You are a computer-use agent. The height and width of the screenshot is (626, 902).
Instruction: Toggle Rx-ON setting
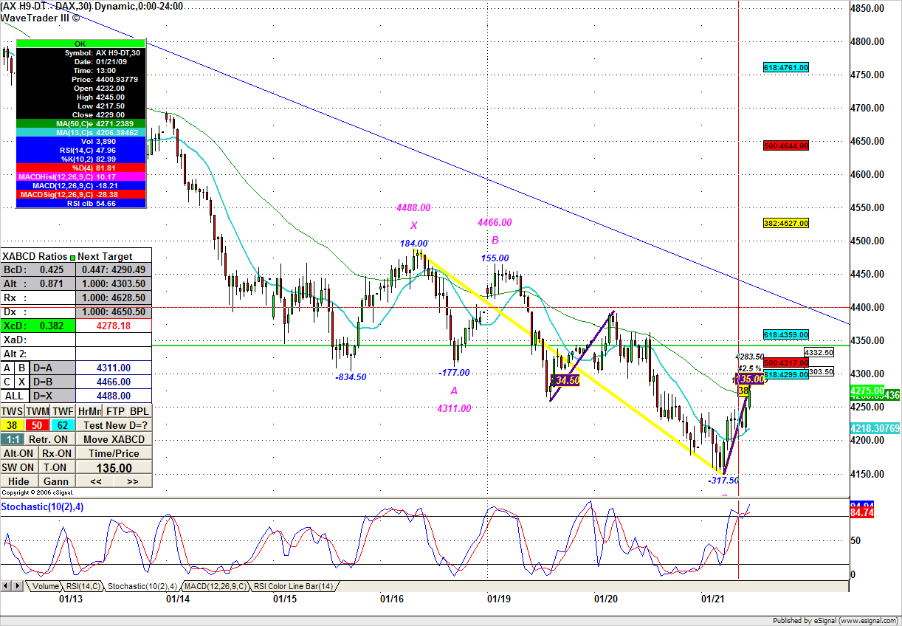(57, 453)
